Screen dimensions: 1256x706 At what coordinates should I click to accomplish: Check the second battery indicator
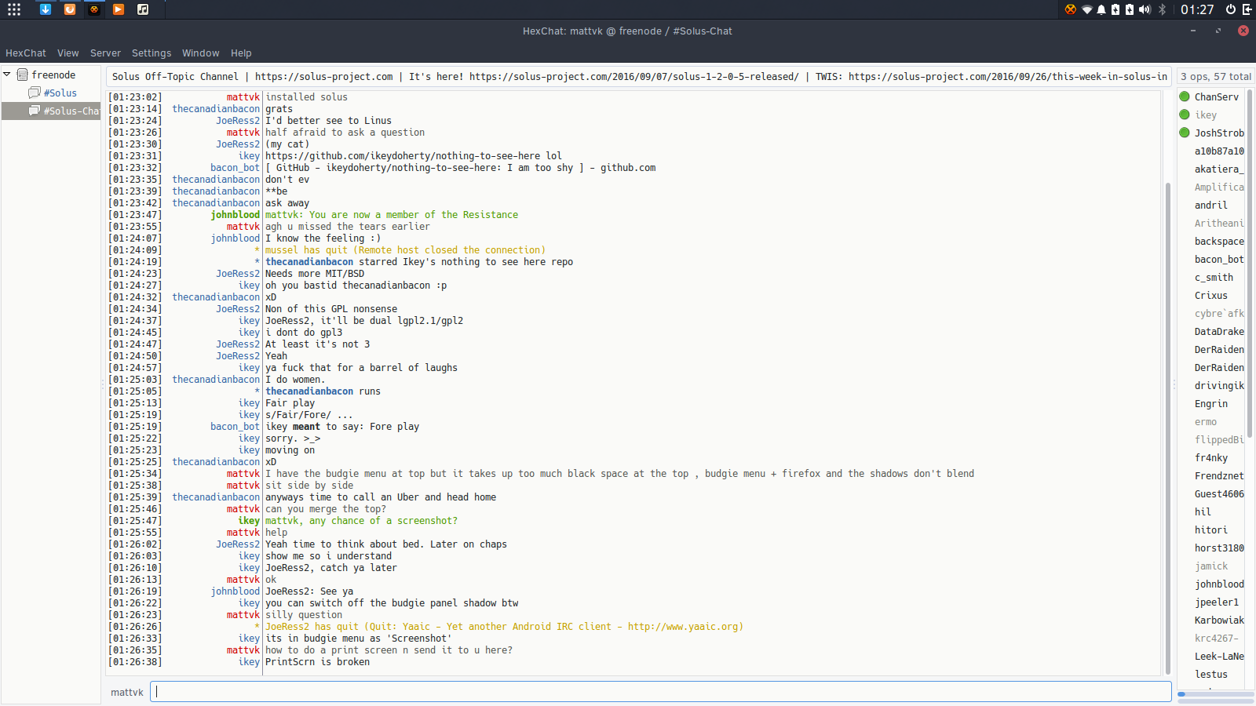click(1130, 9)
